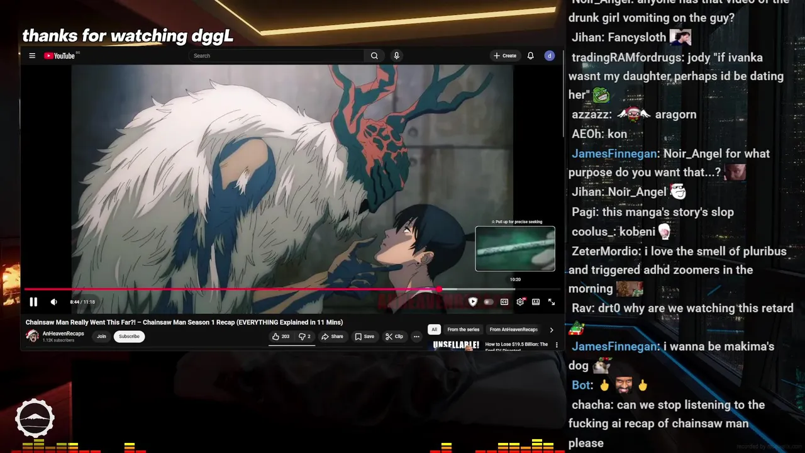The width and height of the screenshot is (805, 453).
Task: Click the YouTube search box
Action: [x=275, y=56]
